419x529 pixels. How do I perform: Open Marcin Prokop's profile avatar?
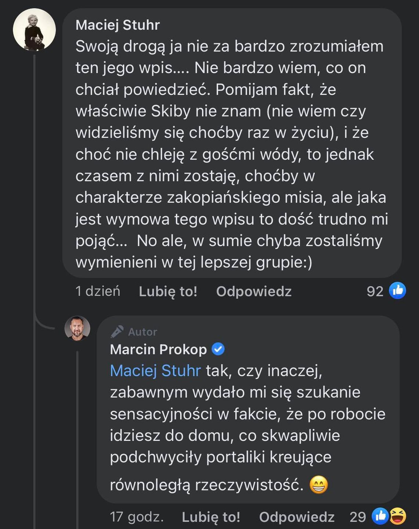(77, 328)
